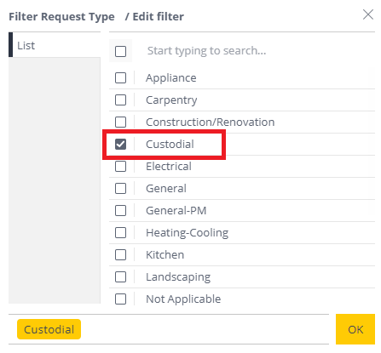Image resolution: width=381 pixels, height=353 pixels.
Task: Close the Edit filter dialog
Action: click(x=368, y=14)
